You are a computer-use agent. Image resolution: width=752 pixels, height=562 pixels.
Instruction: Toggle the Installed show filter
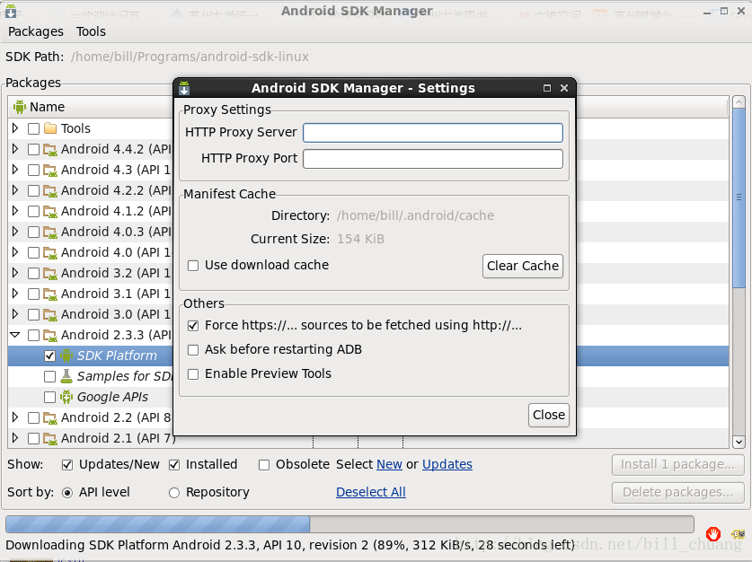click(174, 465)
